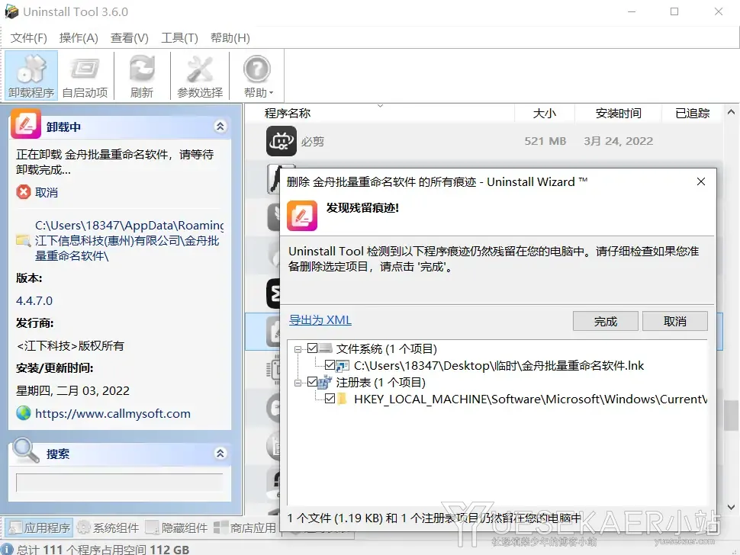The width and height of the screenshot is (740, 555).
Task: Click the magnifier icon in 搜索 panel
Action: [26, 451]
